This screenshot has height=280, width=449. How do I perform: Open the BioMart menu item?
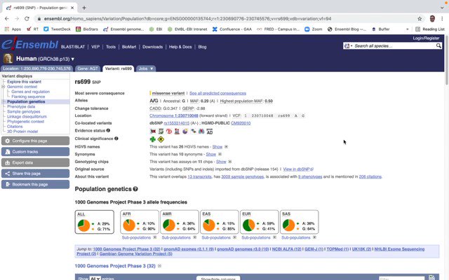pyautogui.click(x=129, y=47)
